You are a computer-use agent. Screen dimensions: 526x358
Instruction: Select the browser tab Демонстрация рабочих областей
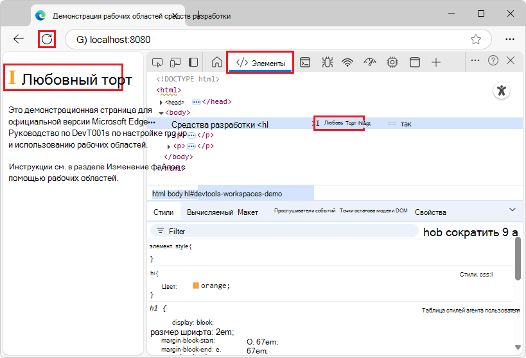(x=108, y=15)
